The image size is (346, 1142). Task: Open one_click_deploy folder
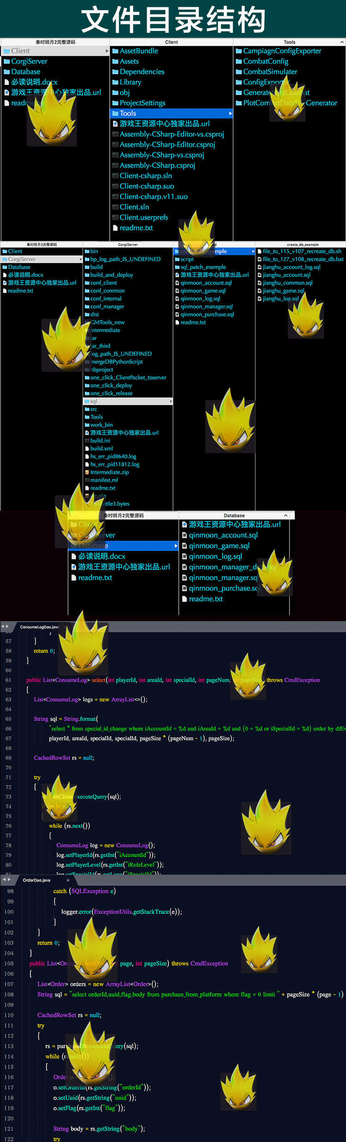click(x=111, y=386)
